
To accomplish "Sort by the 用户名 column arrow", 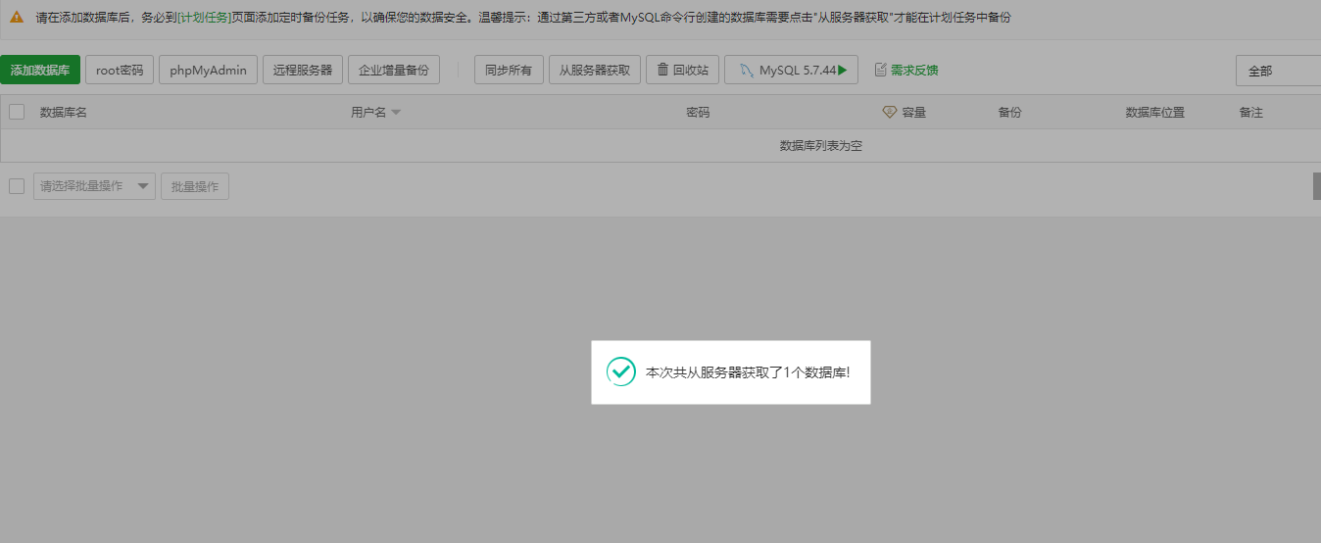I will point(396,113).
